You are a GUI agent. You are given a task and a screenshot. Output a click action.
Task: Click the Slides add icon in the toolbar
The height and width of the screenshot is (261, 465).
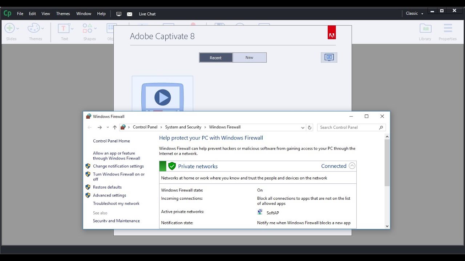coord(9,28)
